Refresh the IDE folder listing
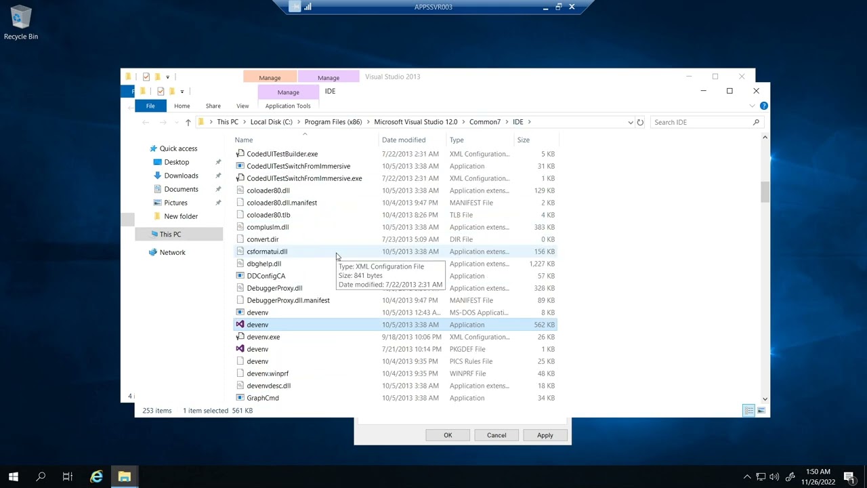867x488 pixels. tap(640, 122)
